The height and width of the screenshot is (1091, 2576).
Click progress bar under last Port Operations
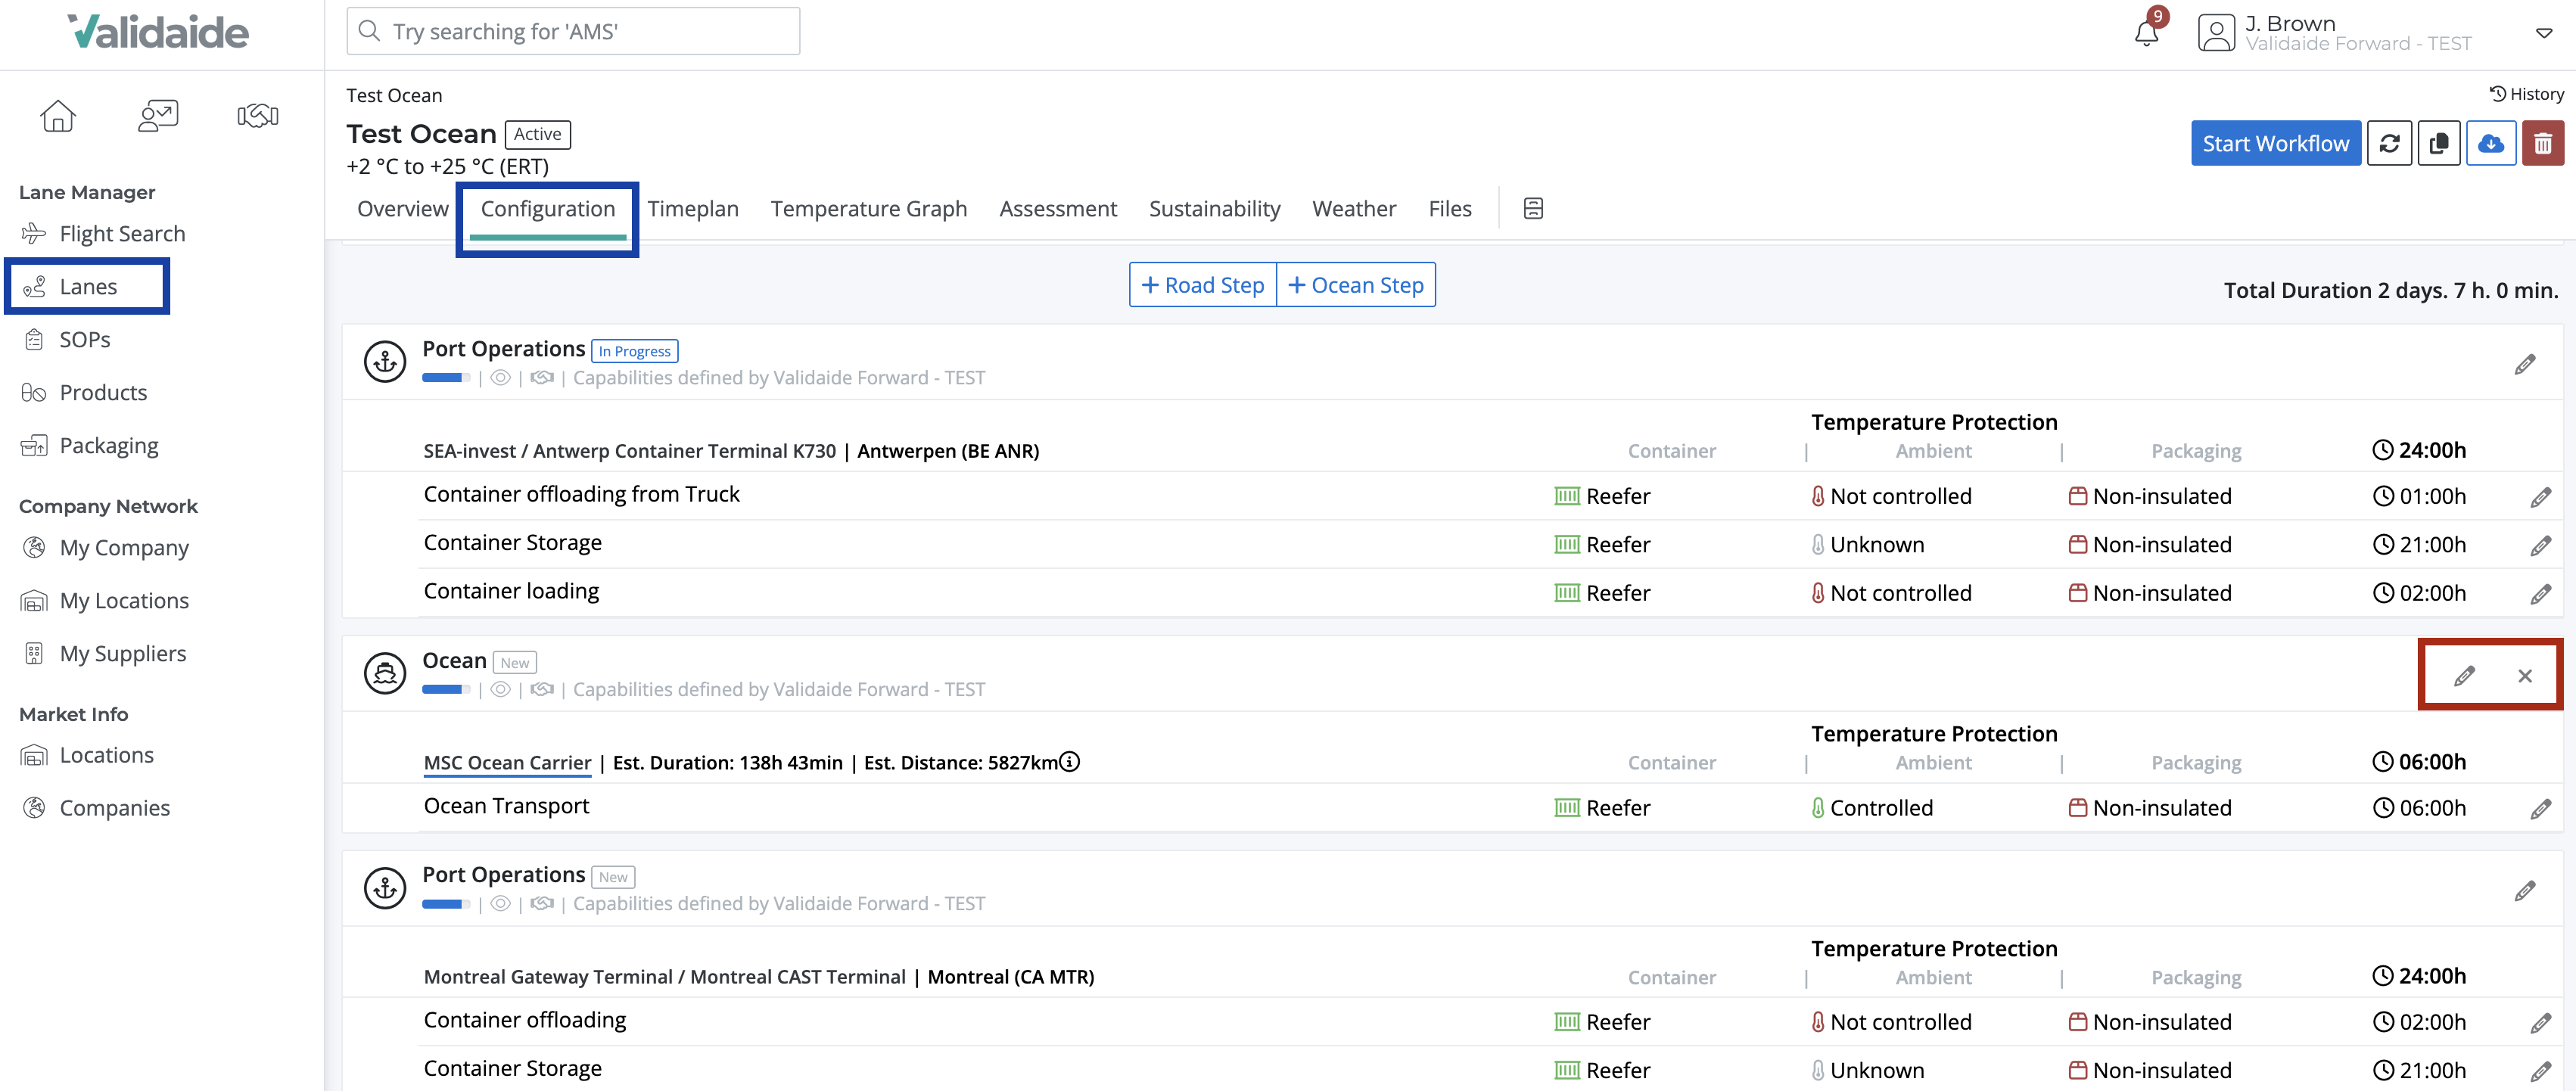[x=446, y=904]
